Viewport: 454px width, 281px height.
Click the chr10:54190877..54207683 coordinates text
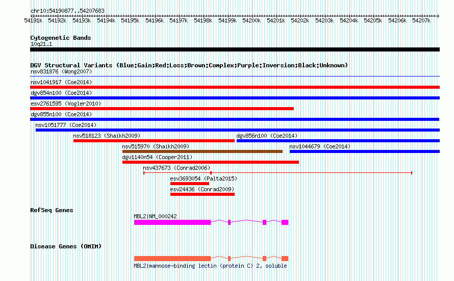67,11
